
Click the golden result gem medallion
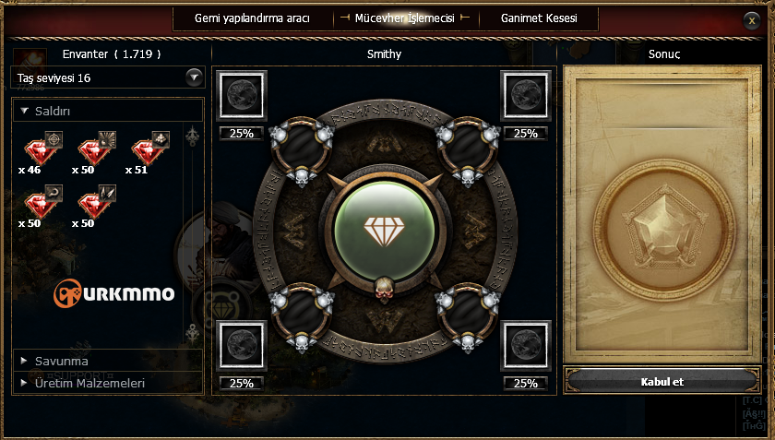(664, 231)
